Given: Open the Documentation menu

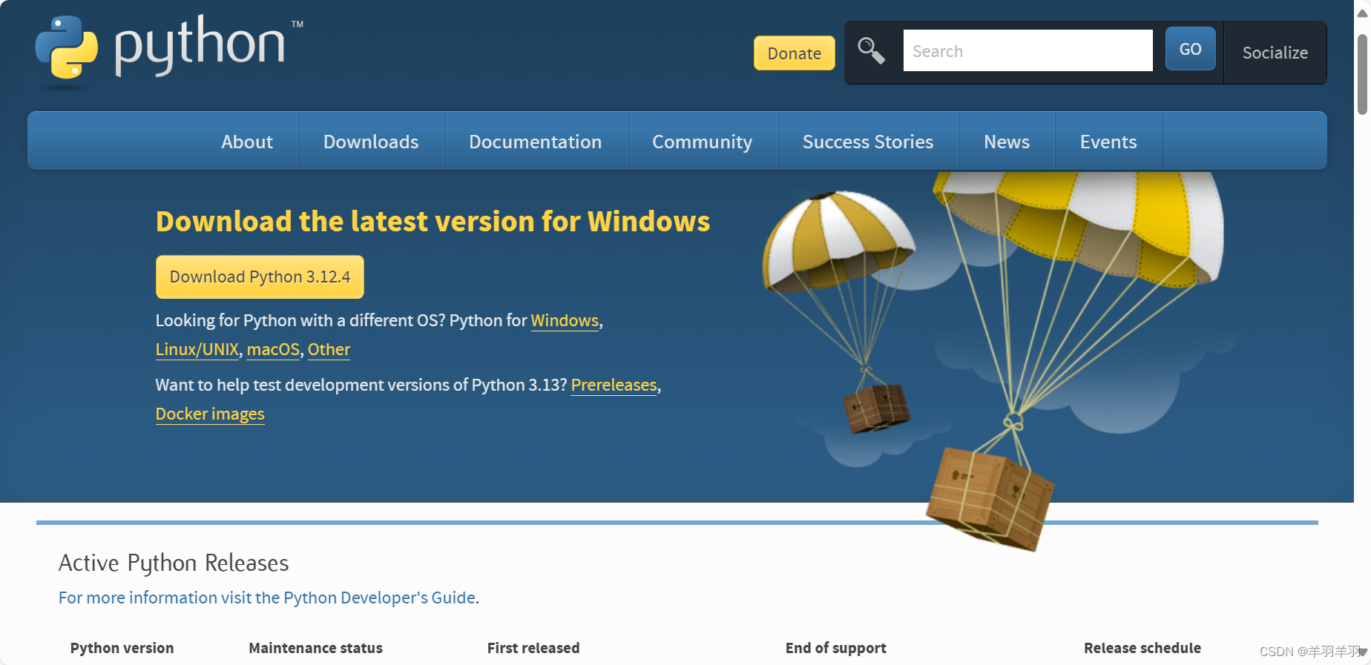Looking at the screenshot, I should coord(535,142).
